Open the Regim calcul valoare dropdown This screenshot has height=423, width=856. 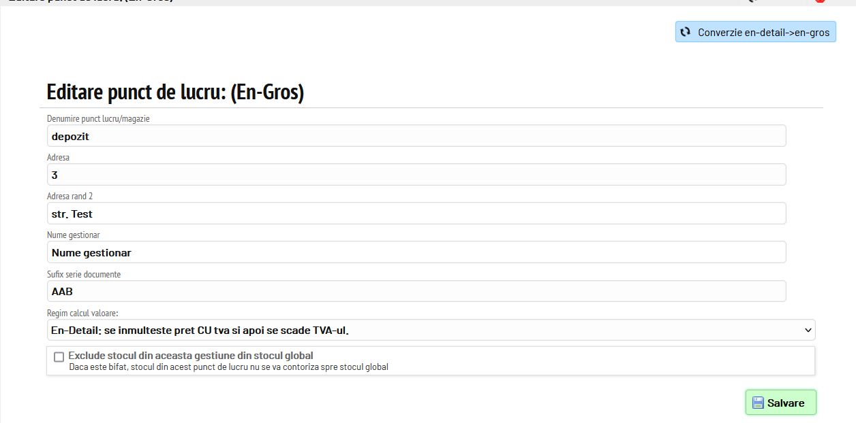(431, 330)
